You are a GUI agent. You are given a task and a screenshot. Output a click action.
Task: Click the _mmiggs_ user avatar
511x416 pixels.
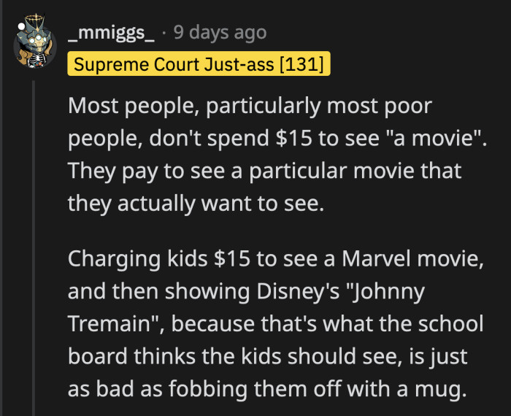point(34,46)
